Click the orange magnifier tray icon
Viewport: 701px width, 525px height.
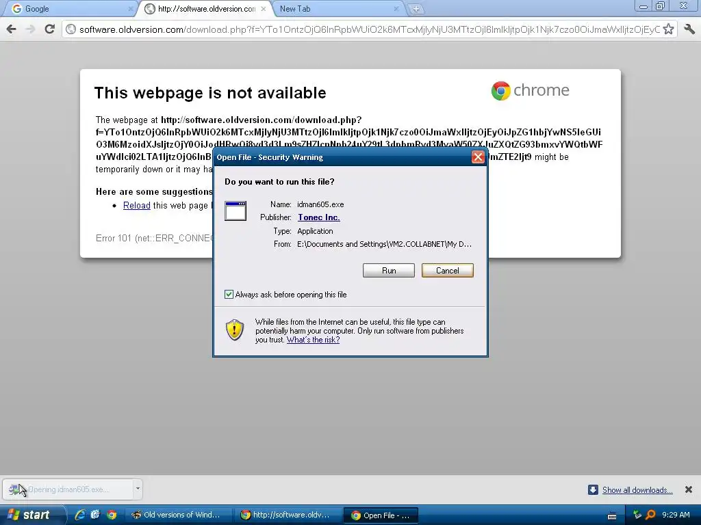pyautogui.click(x=650, y=515)
